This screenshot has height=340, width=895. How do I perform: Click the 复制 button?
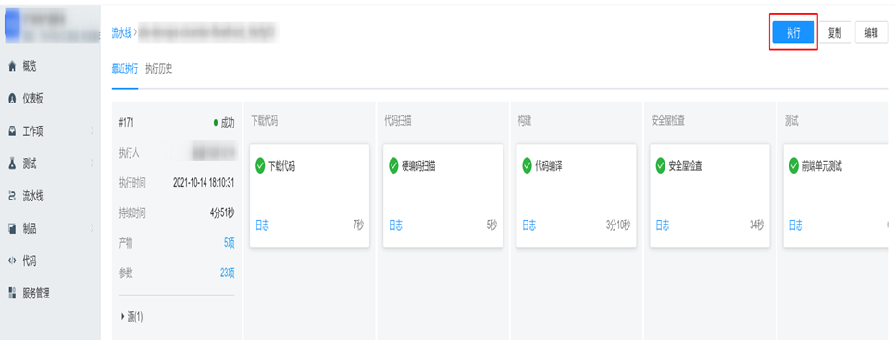coord(835,33)
